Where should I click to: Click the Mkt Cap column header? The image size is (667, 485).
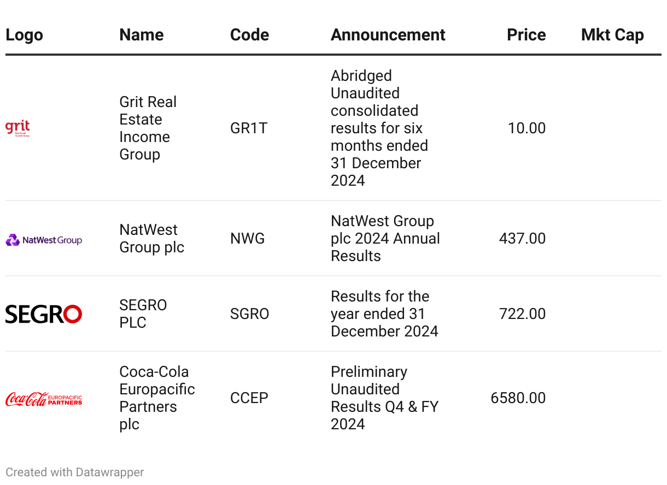[612, 35]
